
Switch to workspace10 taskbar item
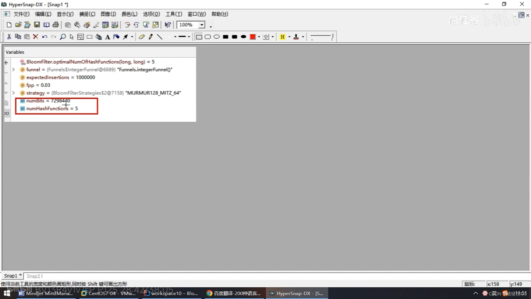click(x=171, y=293)
